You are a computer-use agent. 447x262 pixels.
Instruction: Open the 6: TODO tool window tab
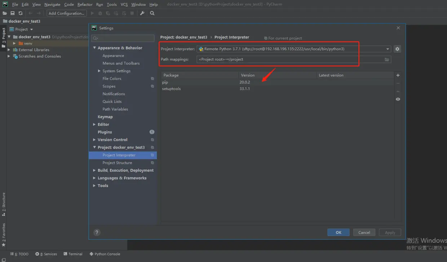pos(19,254)
